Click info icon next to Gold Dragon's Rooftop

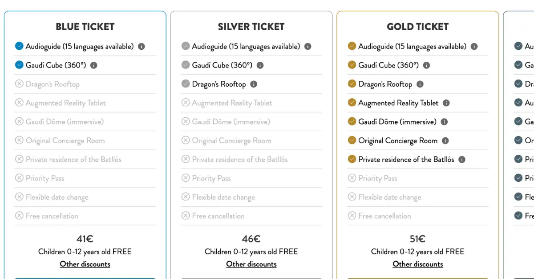pos(420,84)
